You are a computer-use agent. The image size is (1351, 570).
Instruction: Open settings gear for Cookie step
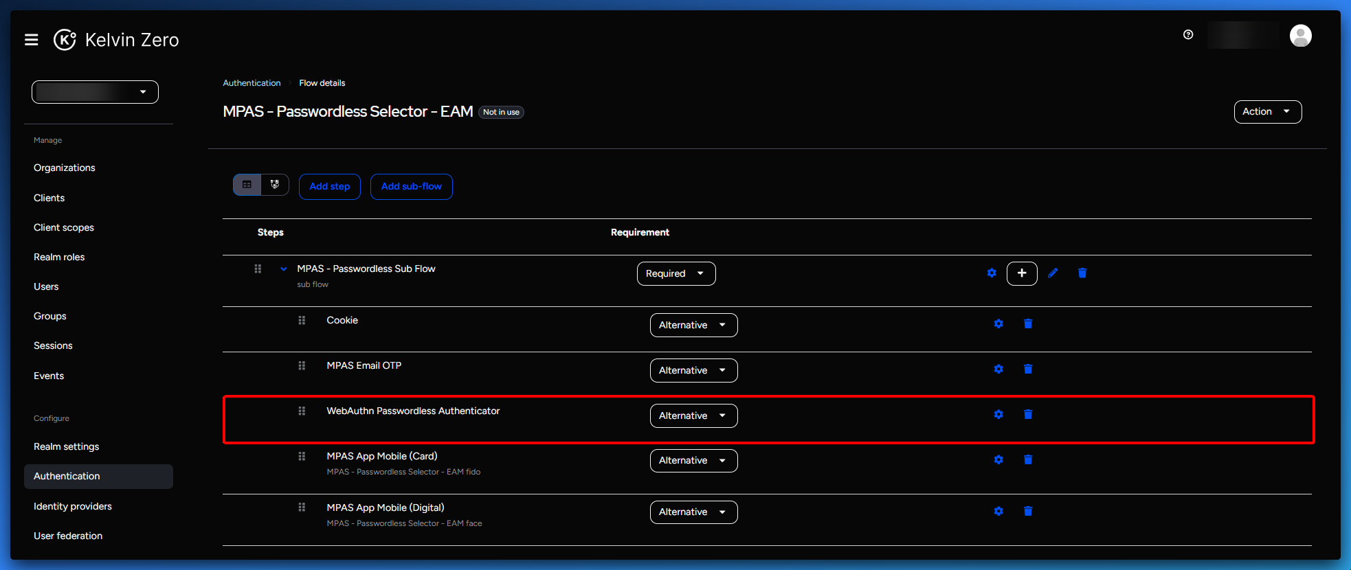[998, 324]
